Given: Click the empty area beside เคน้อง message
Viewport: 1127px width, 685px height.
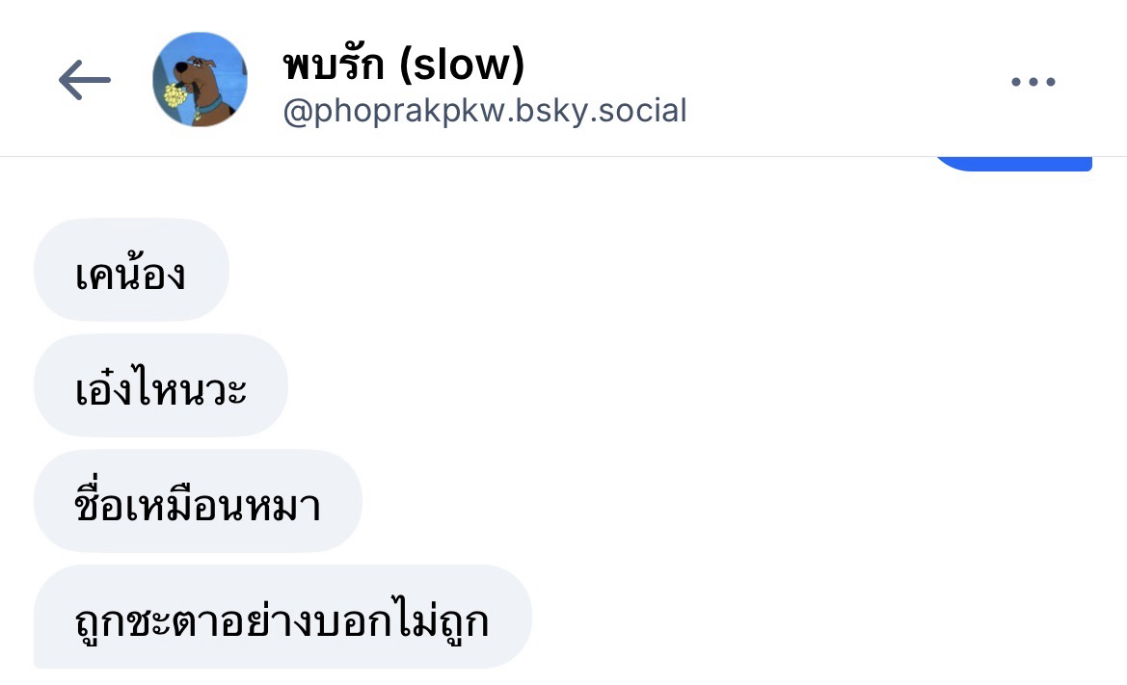Looking at the screenshot, I should point(647,270).
